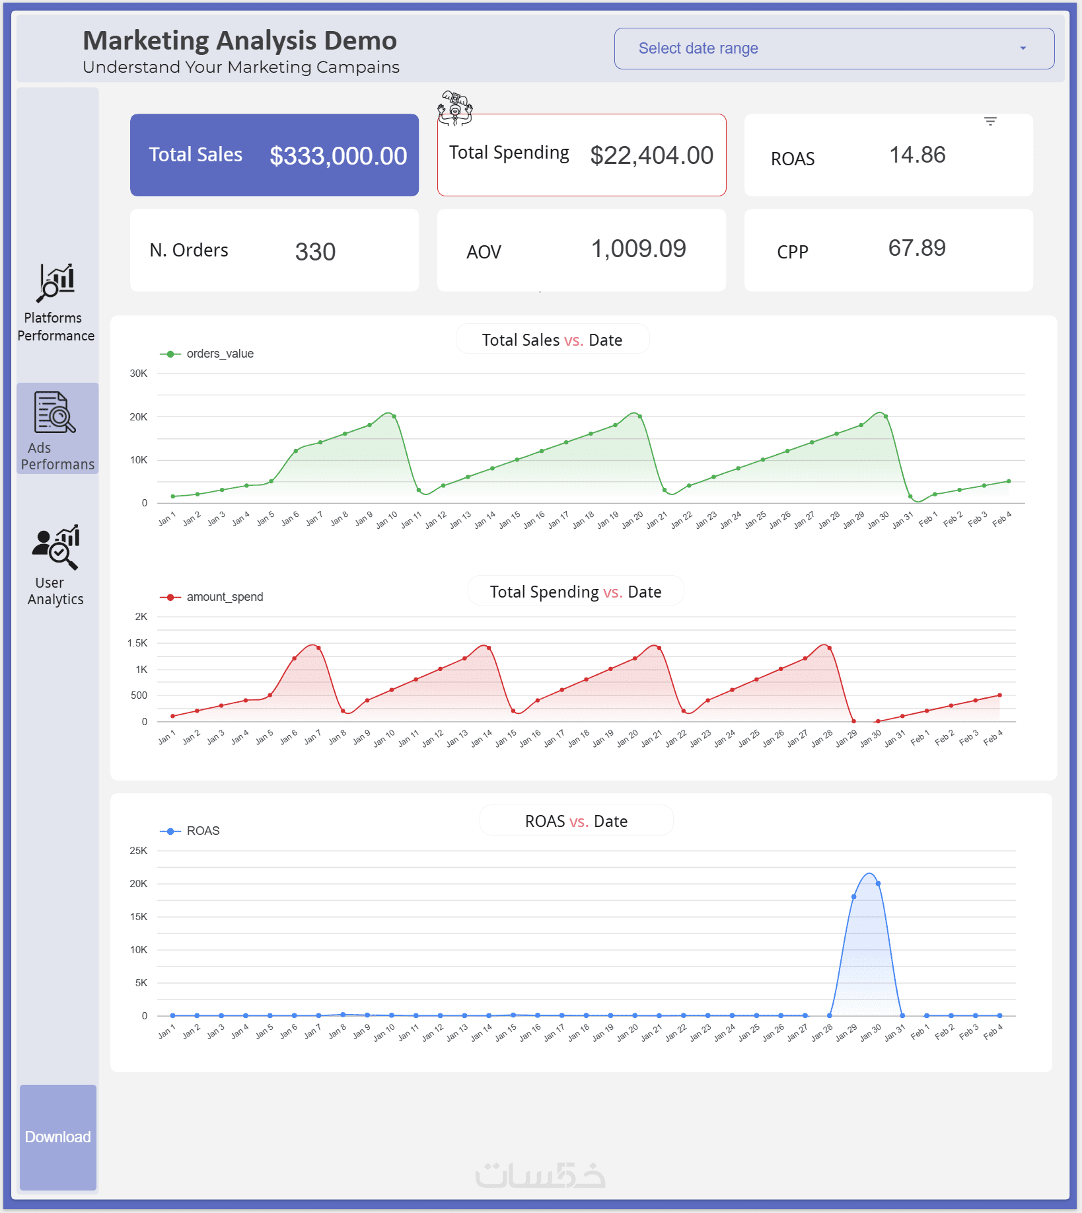Switch to Platforms Performance page label
This screenshot has height=1213, width=1082.
[55, 327]
